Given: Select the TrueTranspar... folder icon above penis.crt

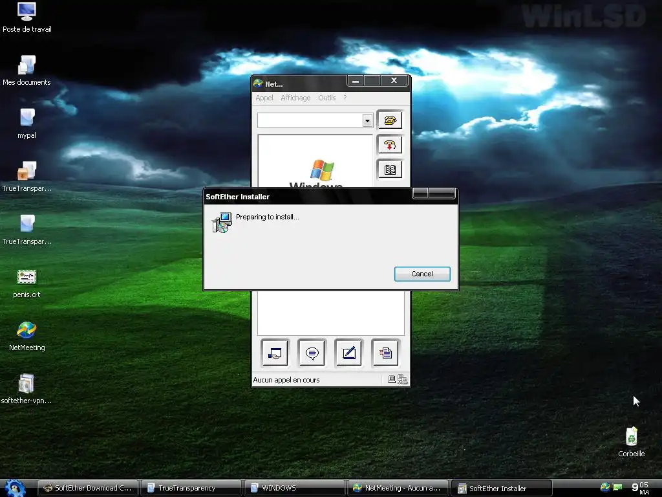Looking at the screenshot, I should (x=27, y=230).
